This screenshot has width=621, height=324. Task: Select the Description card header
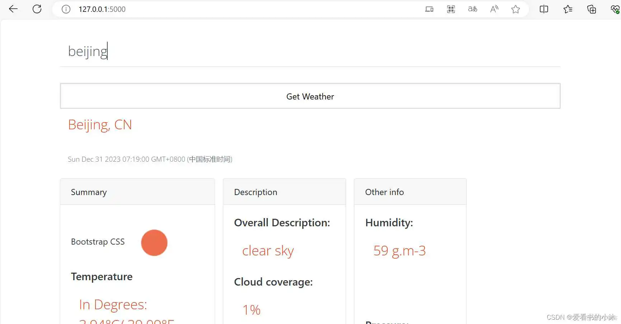pos(284,192)
